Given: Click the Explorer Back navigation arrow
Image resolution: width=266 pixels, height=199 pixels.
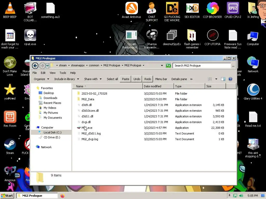Looking at the screenshot, I should 35,66.
